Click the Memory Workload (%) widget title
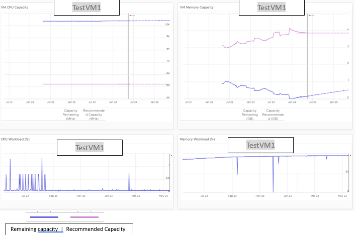 point(197,139)
